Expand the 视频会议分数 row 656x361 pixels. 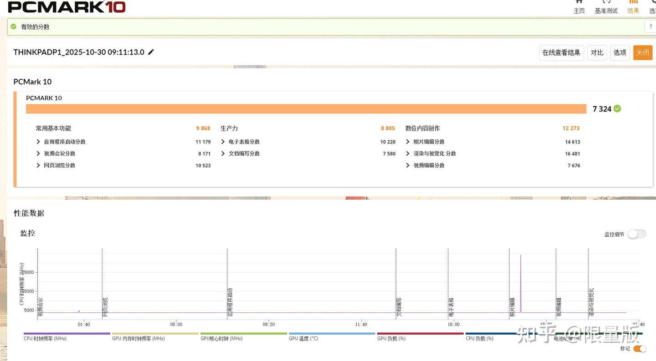coord(38,153)
